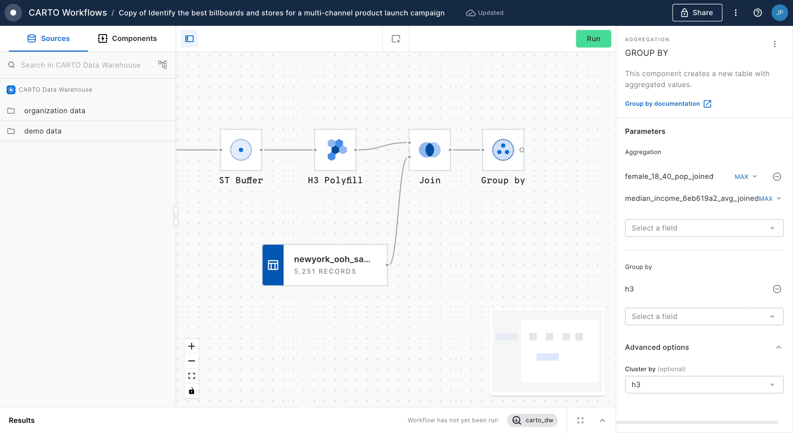Click the search magnifier icon
The image size is (793, 433).
tap(11, 65)
